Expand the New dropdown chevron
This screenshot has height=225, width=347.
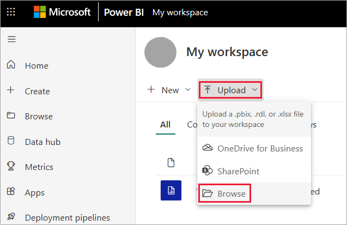point(188,89)
